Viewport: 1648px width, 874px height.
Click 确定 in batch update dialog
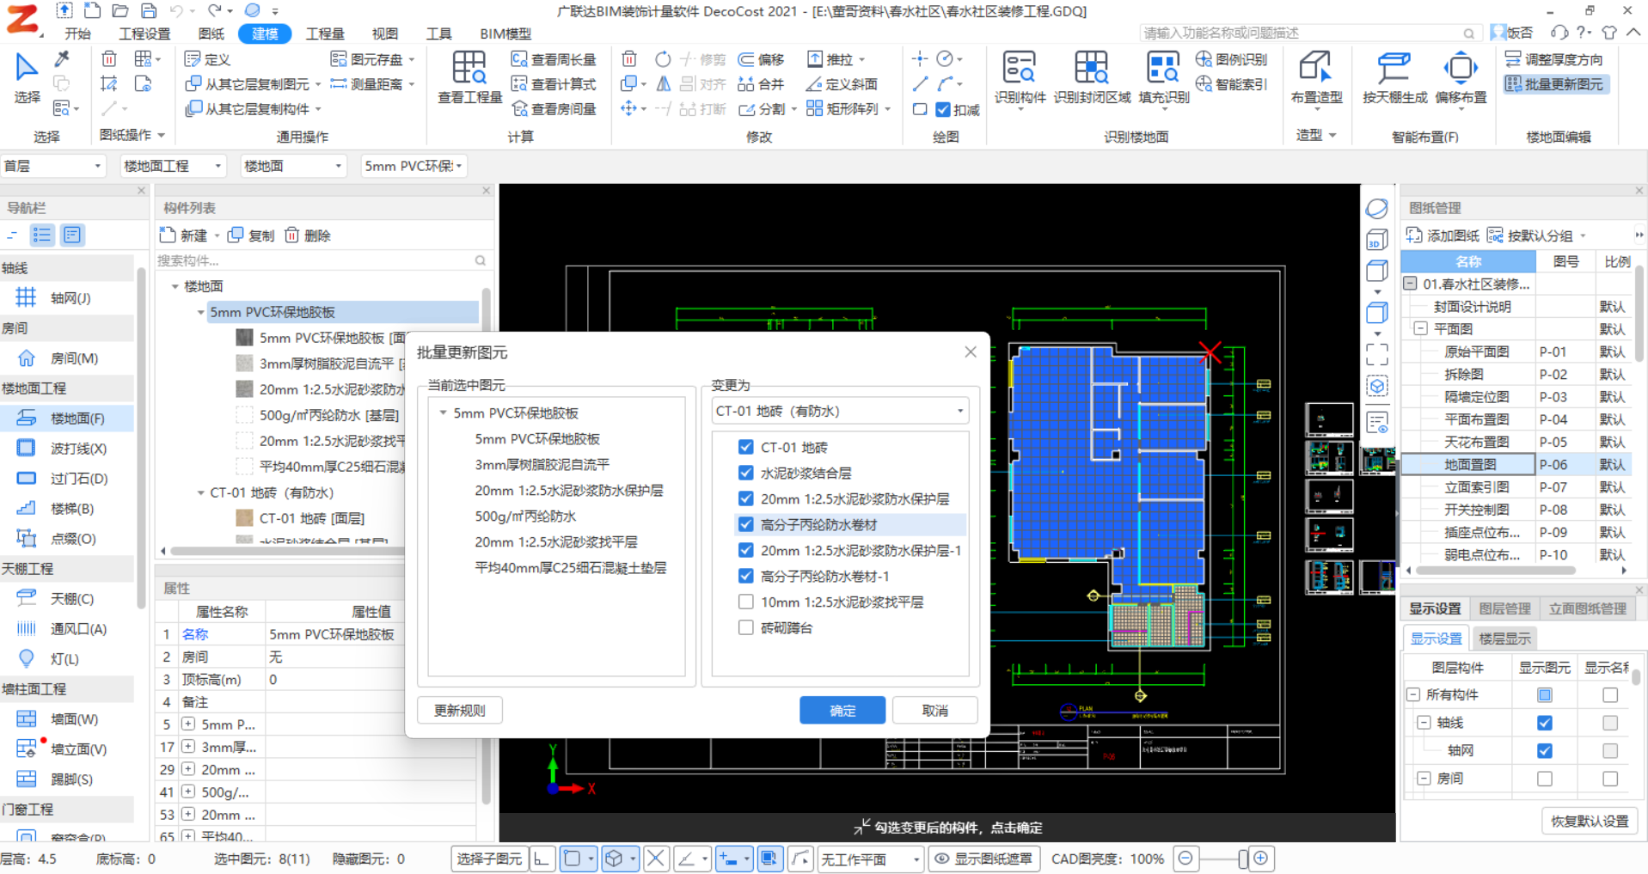842,711
